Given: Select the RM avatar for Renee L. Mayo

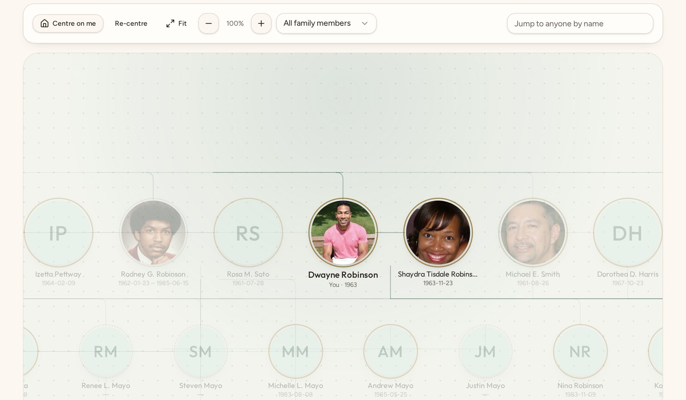Looking at the screenshot, I should [106, 352].
